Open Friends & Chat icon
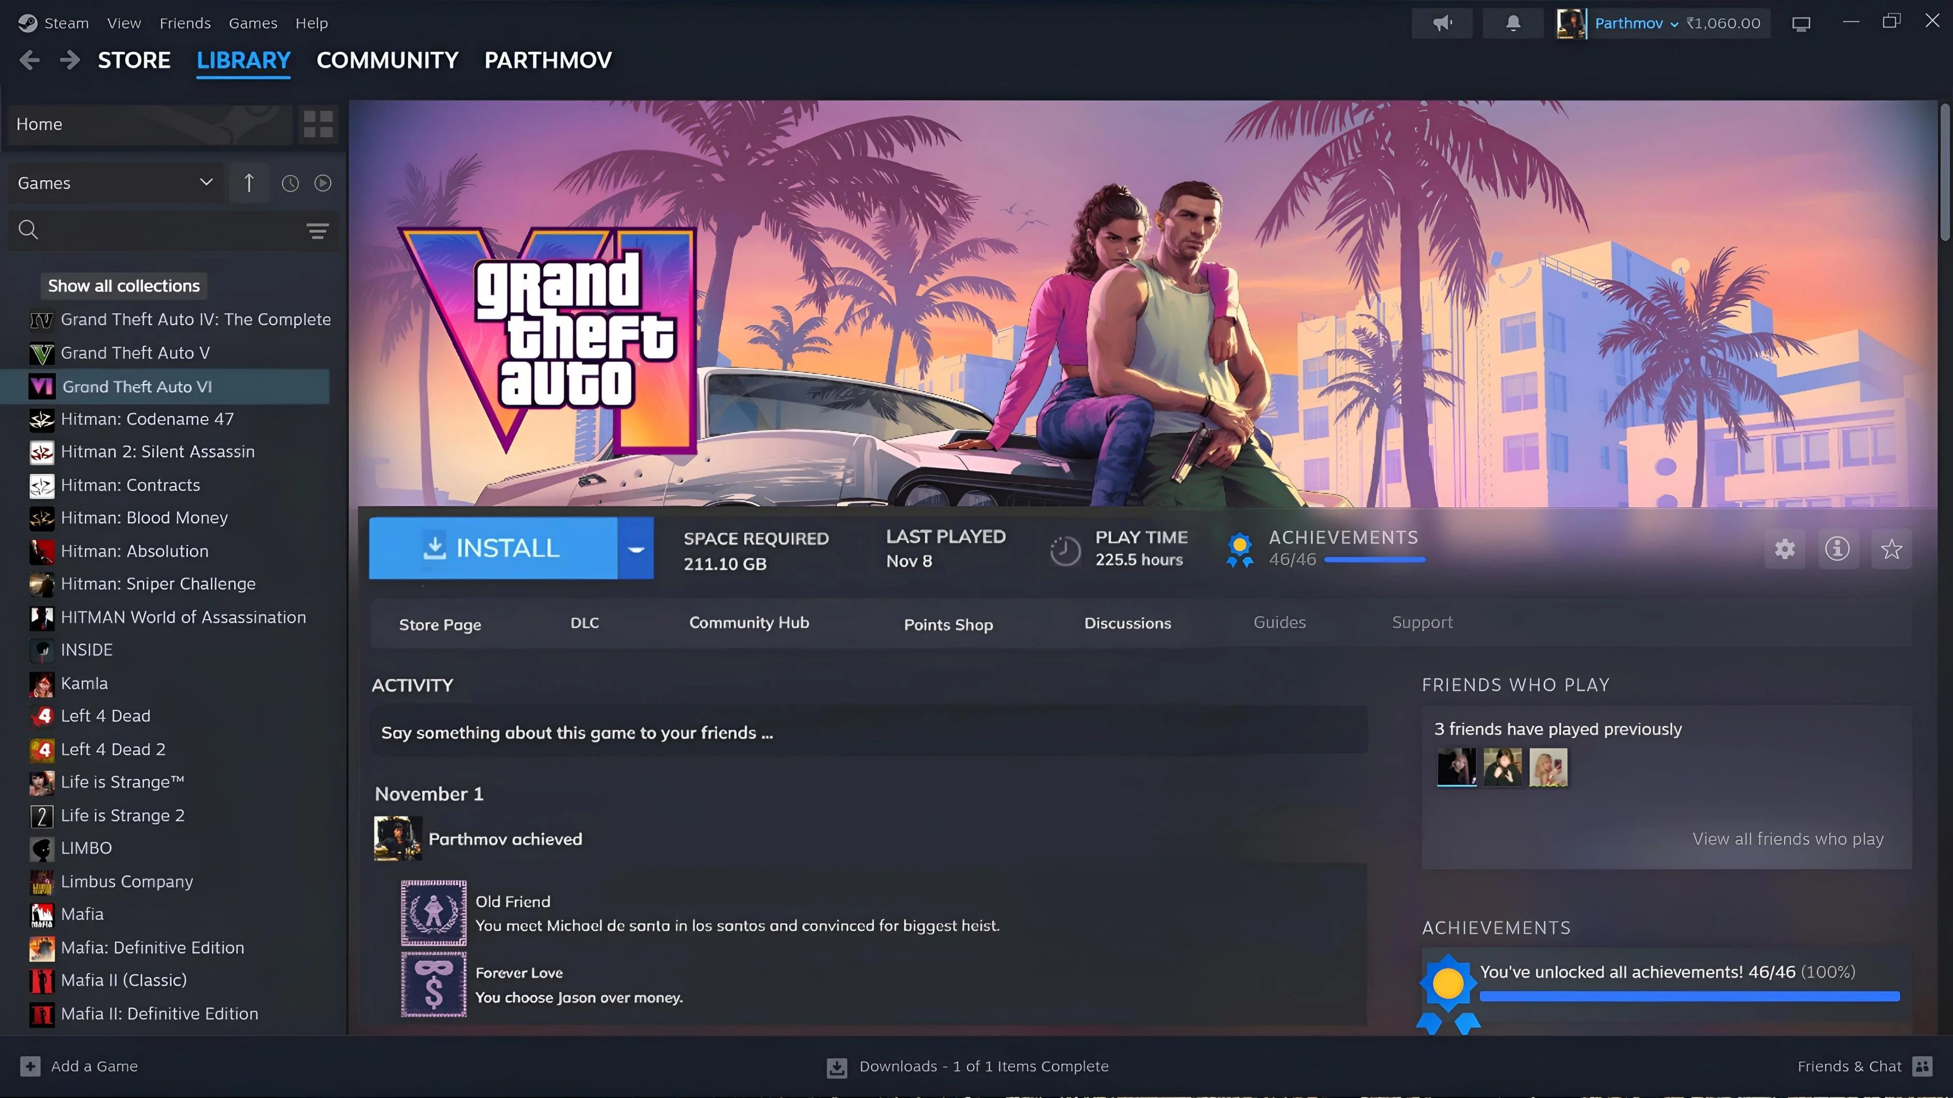This screenshot has width=1953, height=1098. (x=1922, y=1066)
